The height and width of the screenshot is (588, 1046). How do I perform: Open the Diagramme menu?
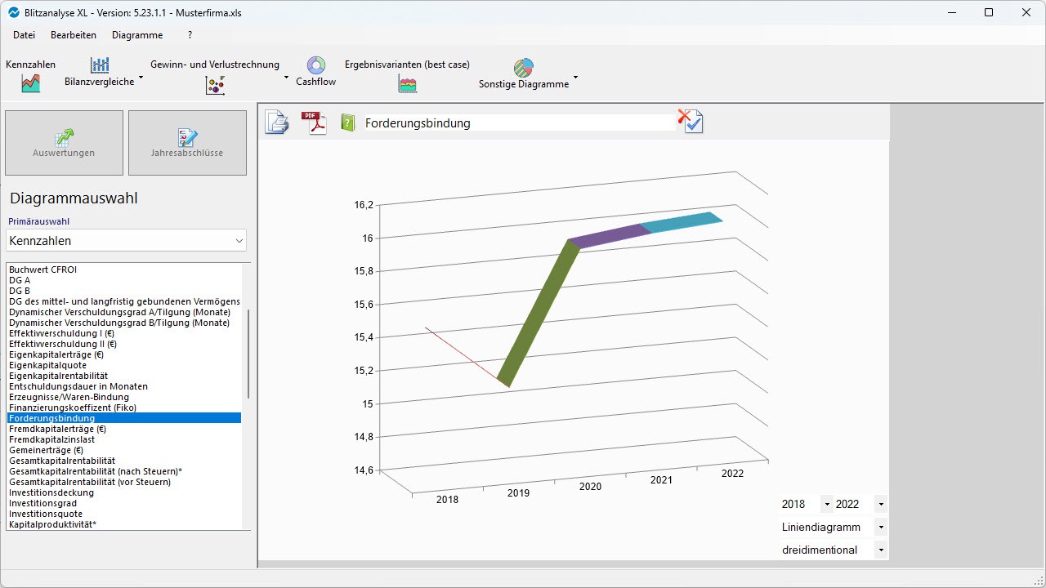coord(137,35)
